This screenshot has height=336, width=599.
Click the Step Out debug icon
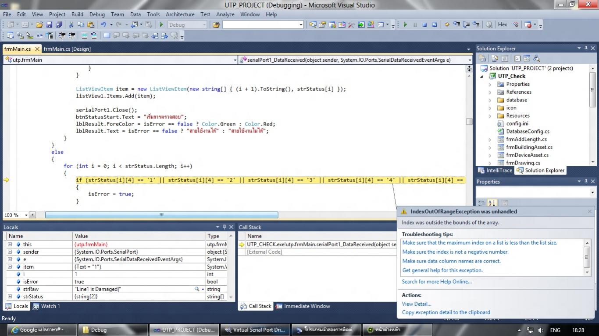476,25
